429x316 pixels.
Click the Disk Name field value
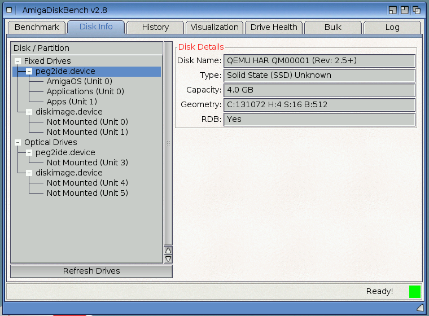[319, 60]
